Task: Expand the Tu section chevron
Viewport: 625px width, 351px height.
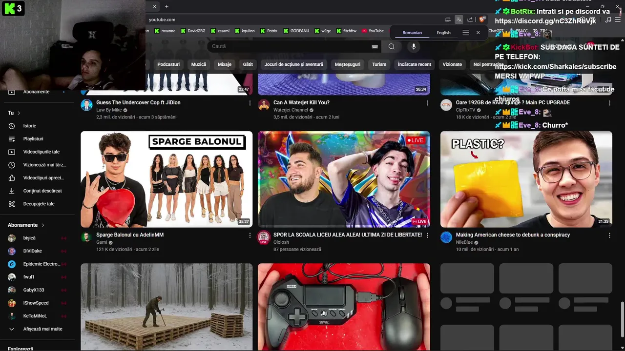Action: coord(19,113)
